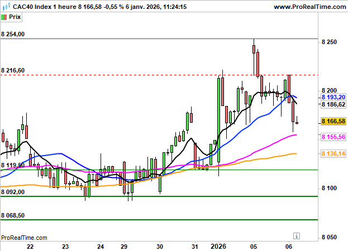Select the magenta 8 155,56 moving average tag
This screenshot has height=251, width=348.
click(333, 137)
